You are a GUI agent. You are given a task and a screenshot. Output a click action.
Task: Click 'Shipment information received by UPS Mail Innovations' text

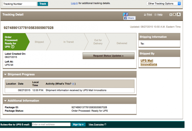coord(76,90)
